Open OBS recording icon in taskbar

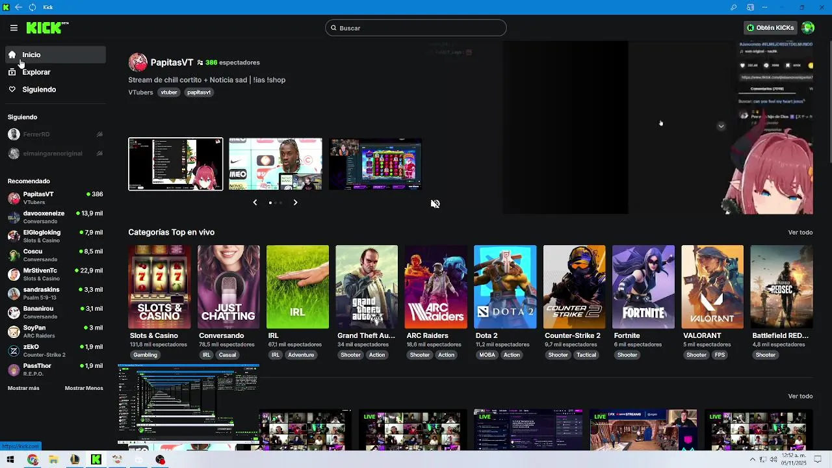click(160, 460)
